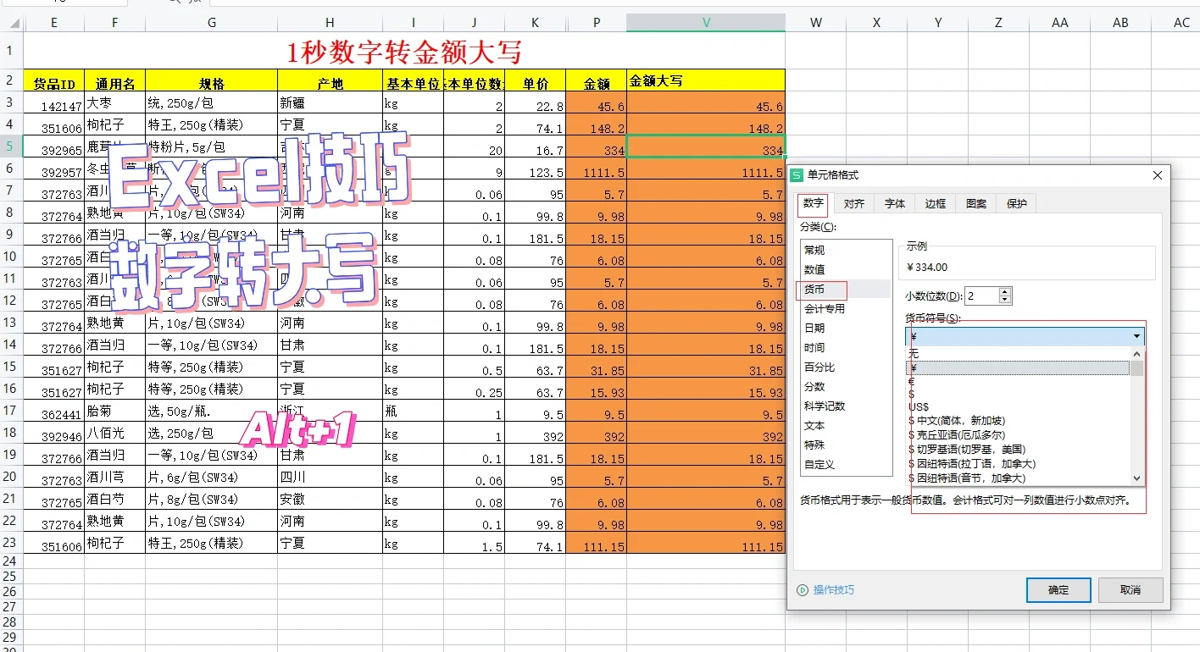The width and height of the screenshot is (1200, 652).
Task: Close the 单元格格式 dialog
Action: (1158, 175)
